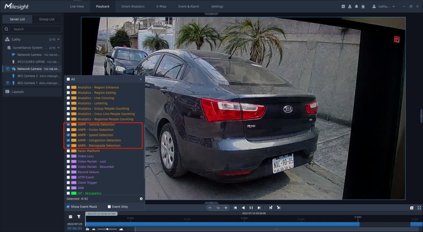This screenshot has width=423, height=232.
Task: Zoom out timeline using small mountain icon
Action: (x=93, y=229)
